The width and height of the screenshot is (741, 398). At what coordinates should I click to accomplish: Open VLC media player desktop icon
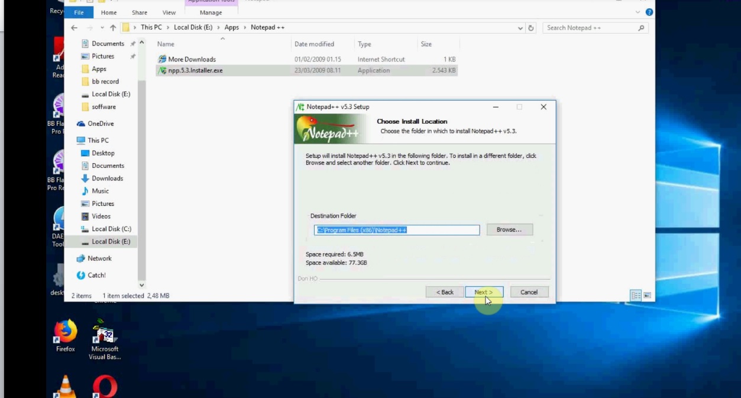click(x=65, y=386)
